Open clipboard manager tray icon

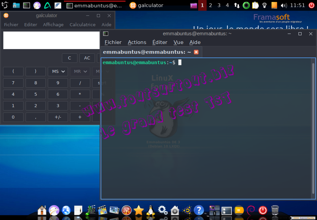(x=255, y=5)
